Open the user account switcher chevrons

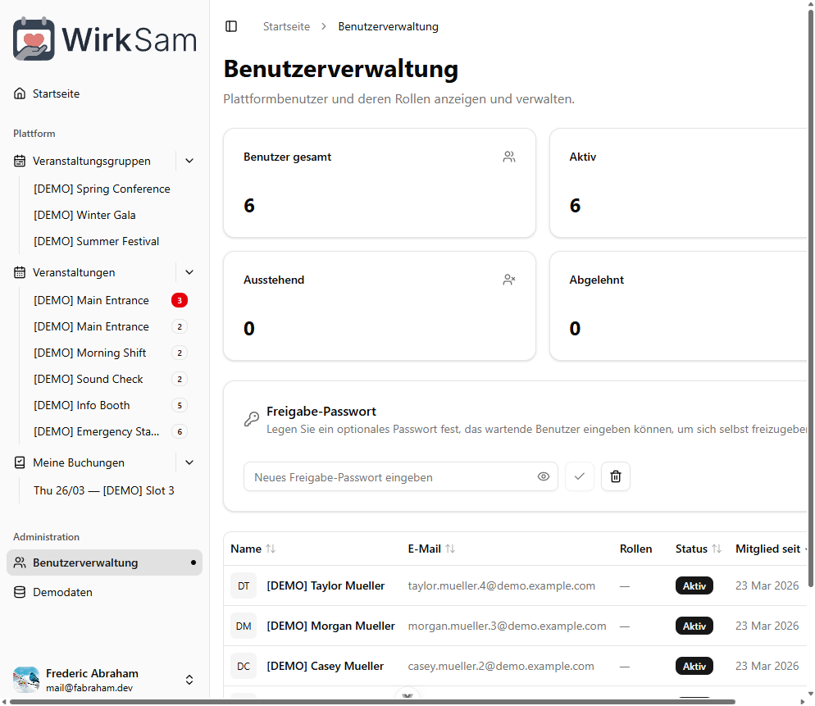[x=189, y=680]
